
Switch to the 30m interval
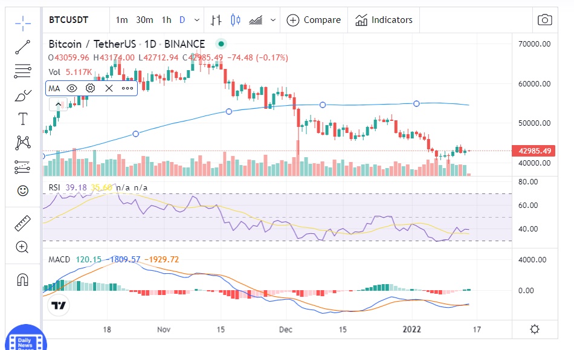pyautogui.click(x=144, y=20)
